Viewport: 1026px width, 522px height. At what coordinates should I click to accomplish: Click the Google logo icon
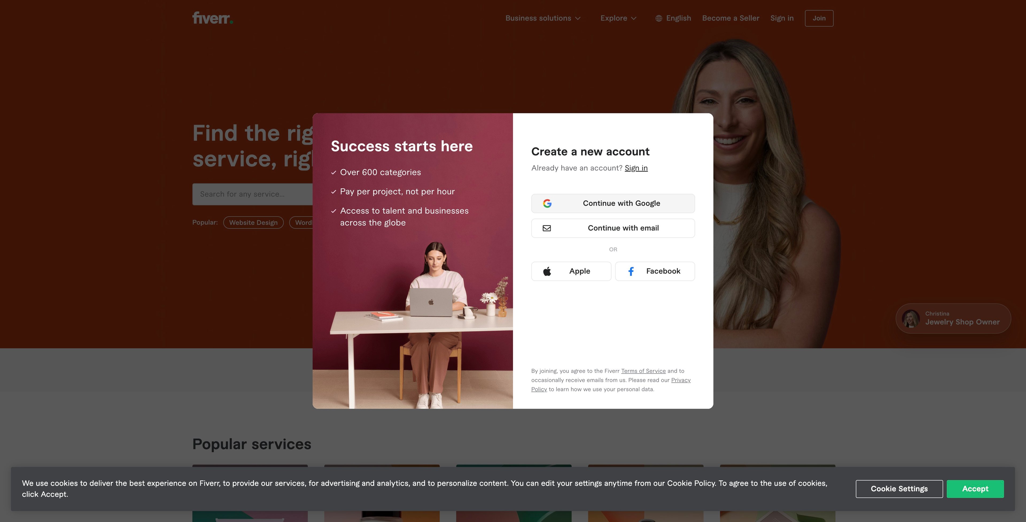(547, 204)
